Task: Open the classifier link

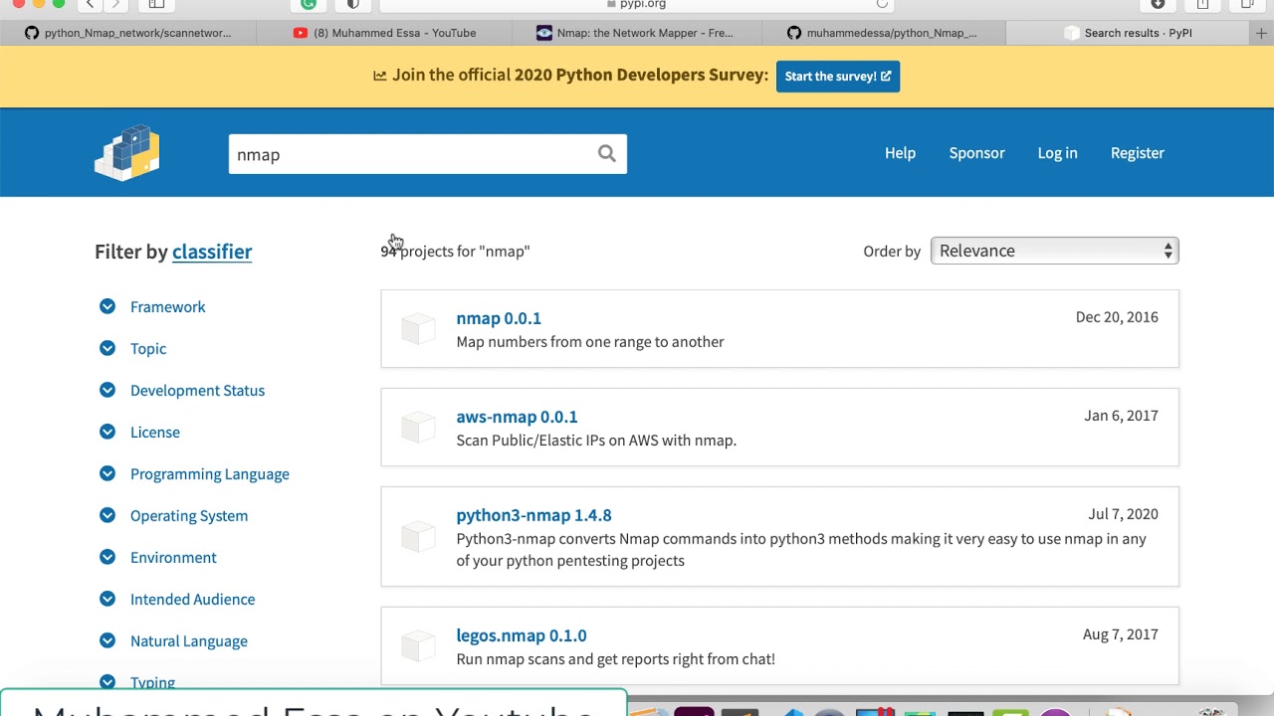Action: point(212,252)
